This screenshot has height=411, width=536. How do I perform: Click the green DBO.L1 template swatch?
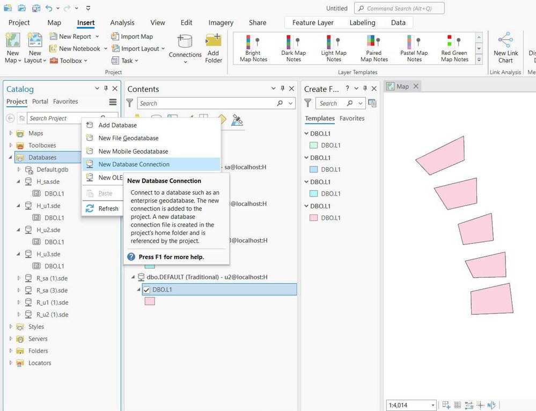pos(313,145)
